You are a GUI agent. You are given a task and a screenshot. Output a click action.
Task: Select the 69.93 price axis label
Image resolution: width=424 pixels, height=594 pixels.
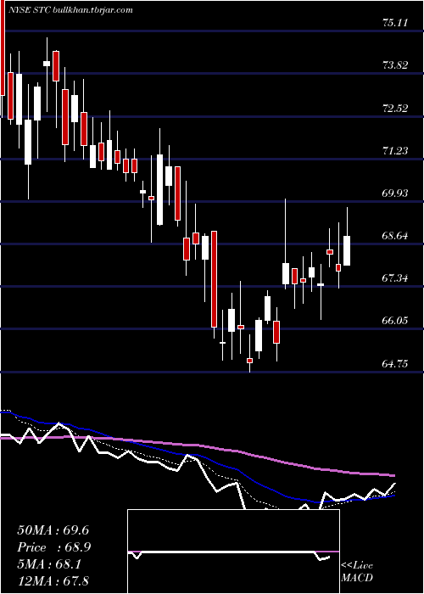tap(395, 193)
